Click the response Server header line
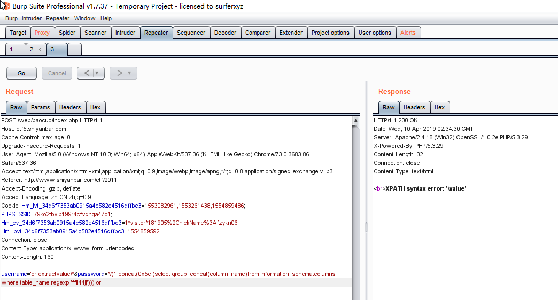This screenshot has width=558, height=300. click(x=451, y=137)
